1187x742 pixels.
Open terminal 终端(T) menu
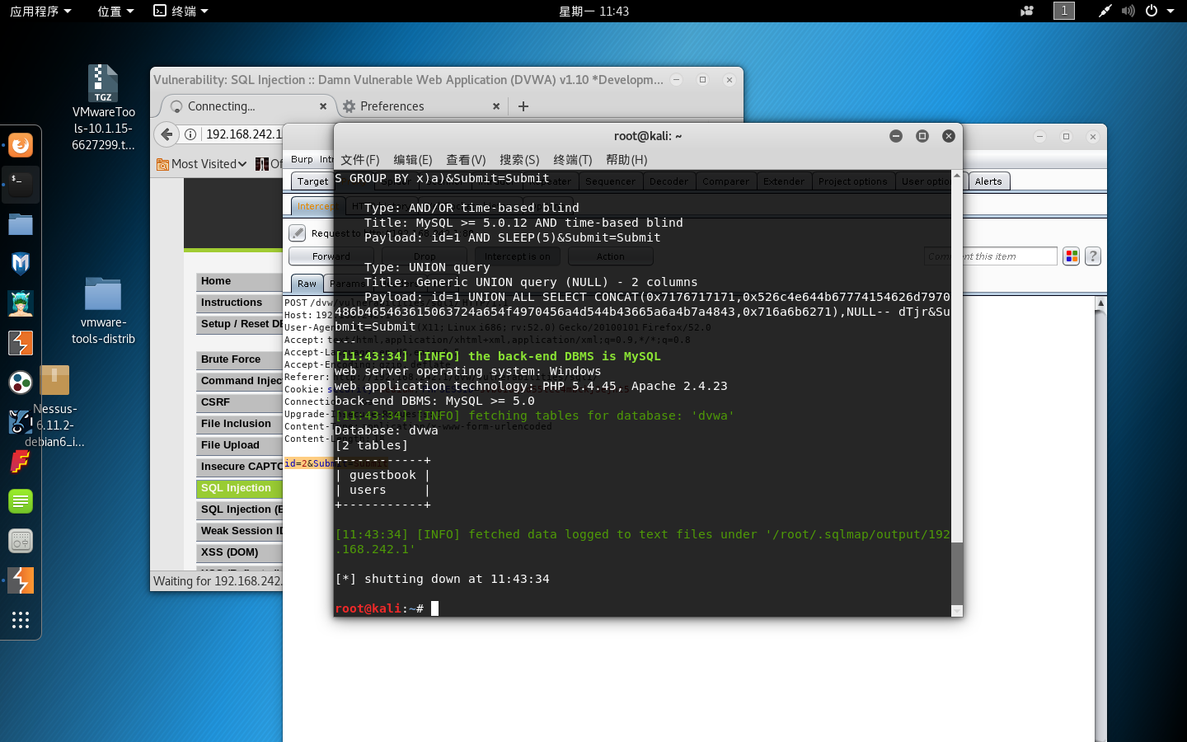pos(573,159)
